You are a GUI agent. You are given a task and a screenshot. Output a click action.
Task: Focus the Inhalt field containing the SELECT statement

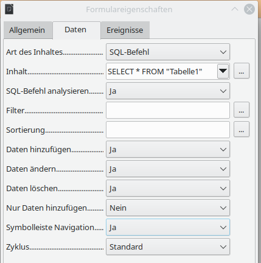click(161, 71)
